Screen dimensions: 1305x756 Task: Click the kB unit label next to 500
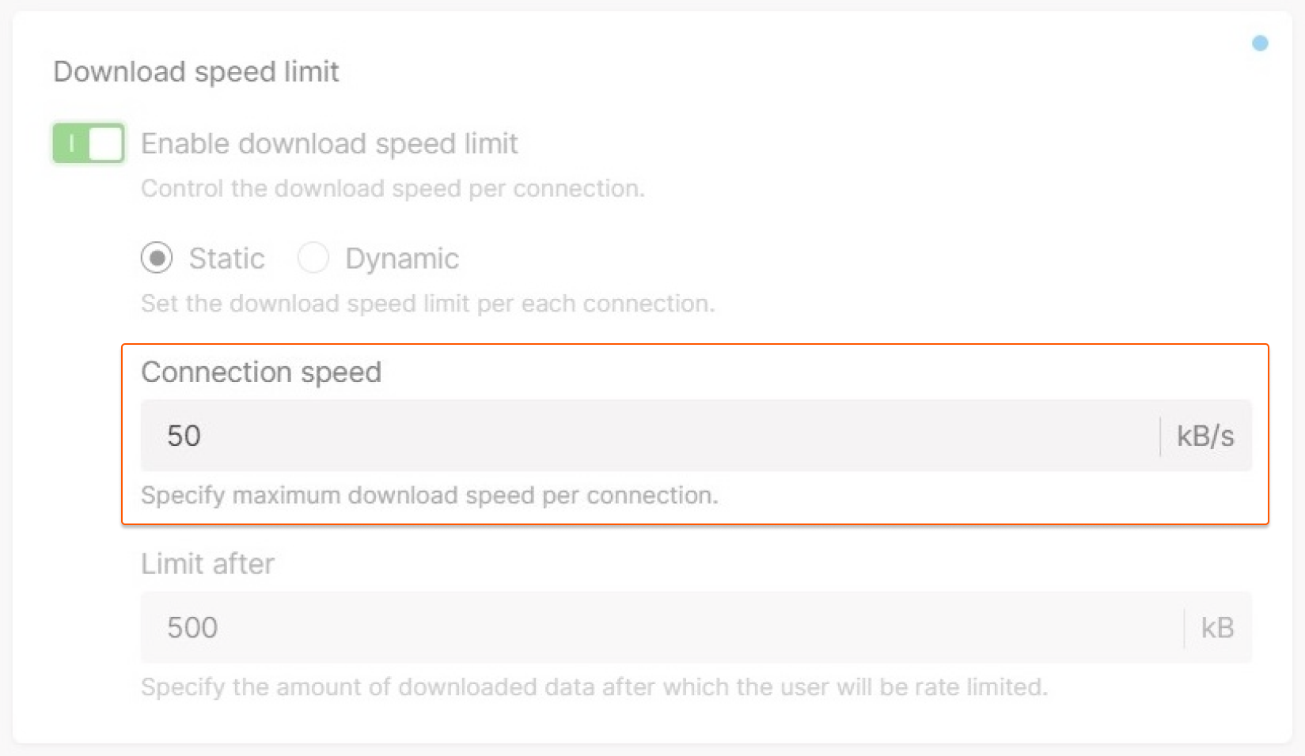pos(1218,627)
